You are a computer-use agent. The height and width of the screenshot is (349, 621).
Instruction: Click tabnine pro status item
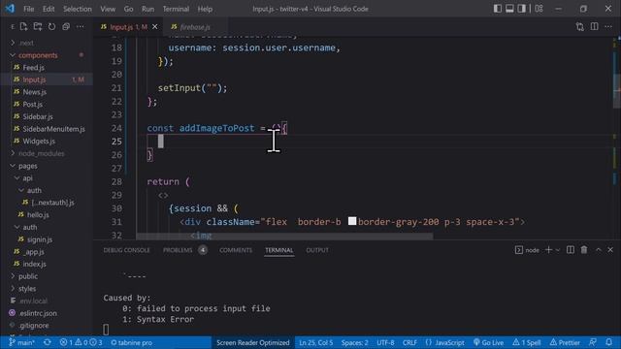click(x=131, y=342)
